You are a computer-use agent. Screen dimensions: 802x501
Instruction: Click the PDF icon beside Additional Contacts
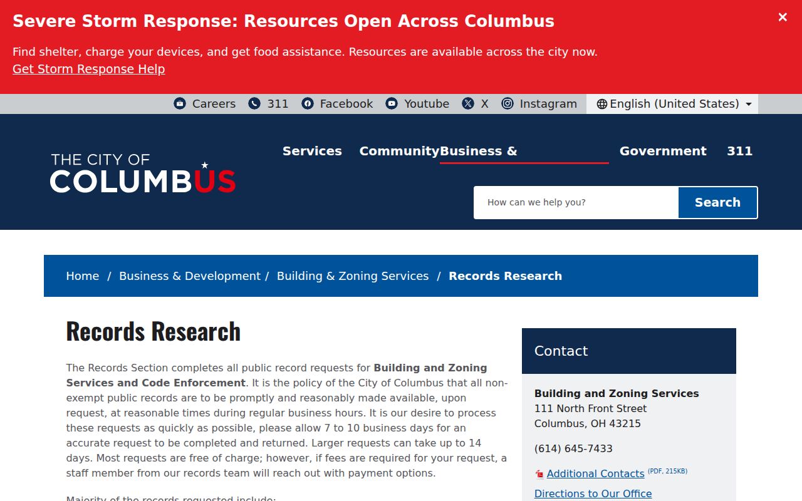point(539,474)
